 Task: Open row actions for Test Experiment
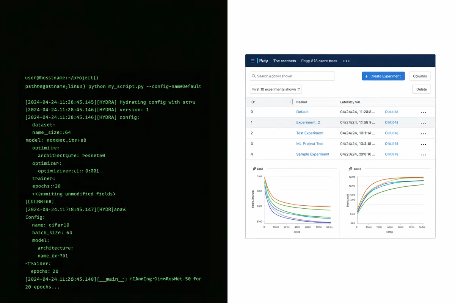click(x=424, y=133)
